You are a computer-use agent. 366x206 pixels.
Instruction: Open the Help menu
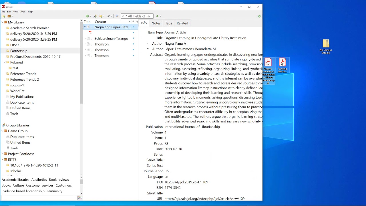[30, 12]
